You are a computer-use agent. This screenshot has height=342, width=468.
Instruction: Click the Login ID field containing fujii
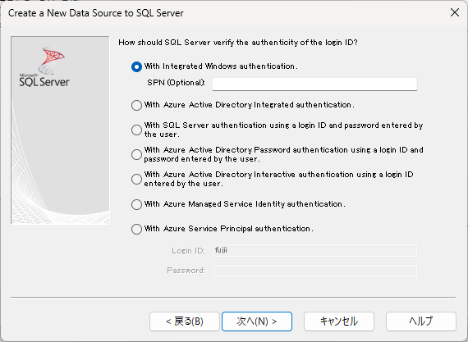click(314, 250)
